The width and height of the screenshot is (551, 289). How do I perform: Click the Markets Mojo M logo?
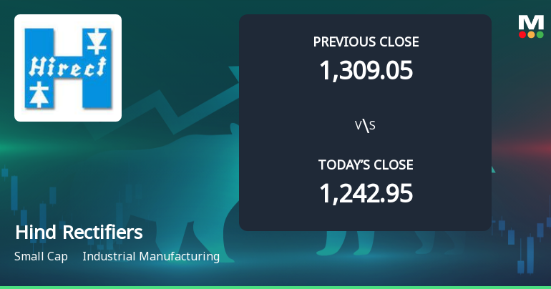(x=531, y=22)
